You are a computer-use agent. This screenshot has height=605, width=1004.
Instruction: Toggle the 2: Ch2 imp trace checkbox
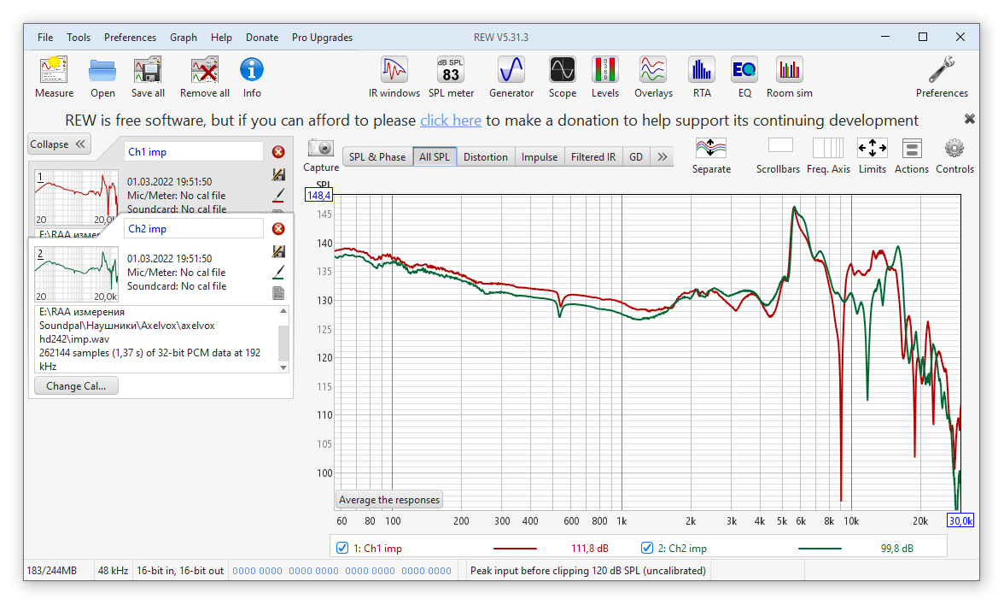click(647, 548)
